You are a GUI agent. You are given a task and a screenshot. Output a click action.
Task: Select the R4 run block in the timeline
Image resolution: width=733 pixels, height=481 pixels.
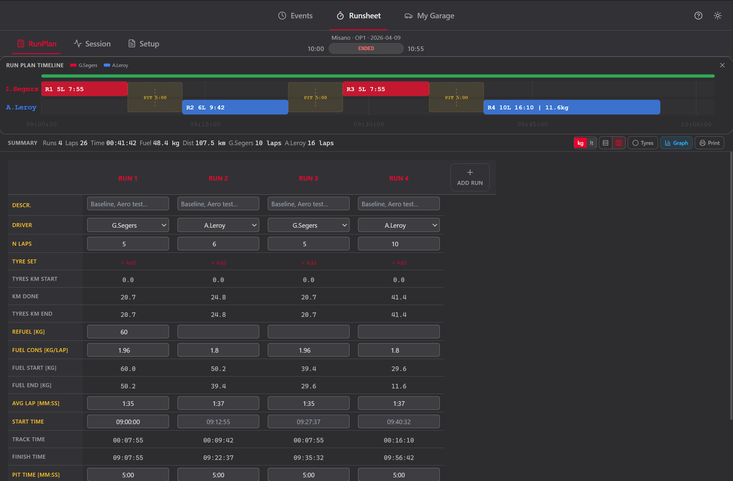[572, 107]
